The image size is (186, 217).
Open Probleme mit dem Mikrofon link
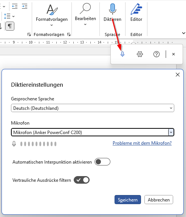pyautogui.click(x=142, y=143)
